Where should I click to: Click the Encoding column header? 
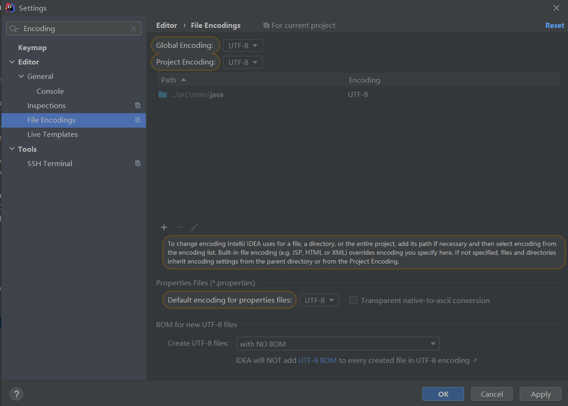(x=452, y=80)
